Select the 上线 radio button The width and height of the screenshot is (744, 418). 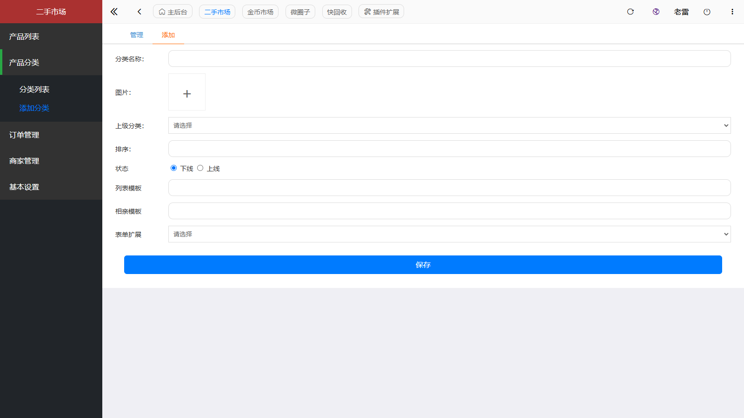(x=200, y=168)
